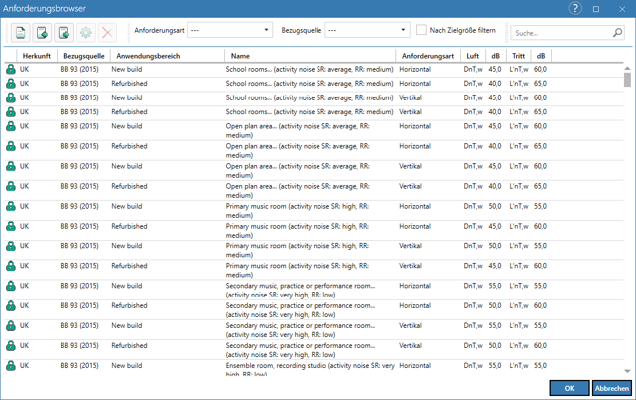Click the 65,0 Tritt dB value in School rooms Refurbished Horizontal row
The height and width of the screenshot is (400, 636).
click(x=540, y=84)
